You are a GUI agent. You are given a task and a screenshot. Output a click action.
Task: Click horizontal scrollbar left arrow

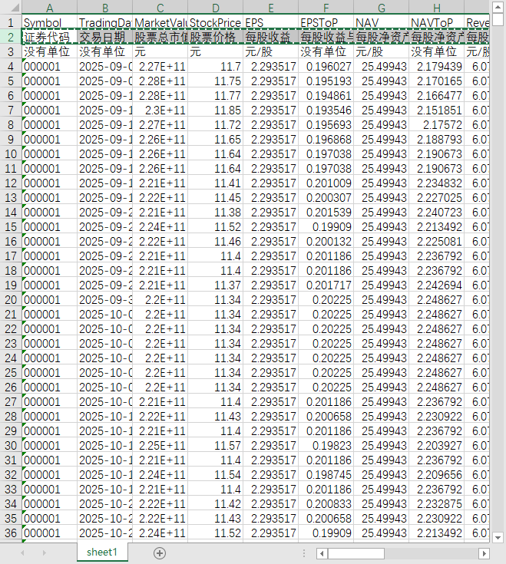click(x=322, y=553)
